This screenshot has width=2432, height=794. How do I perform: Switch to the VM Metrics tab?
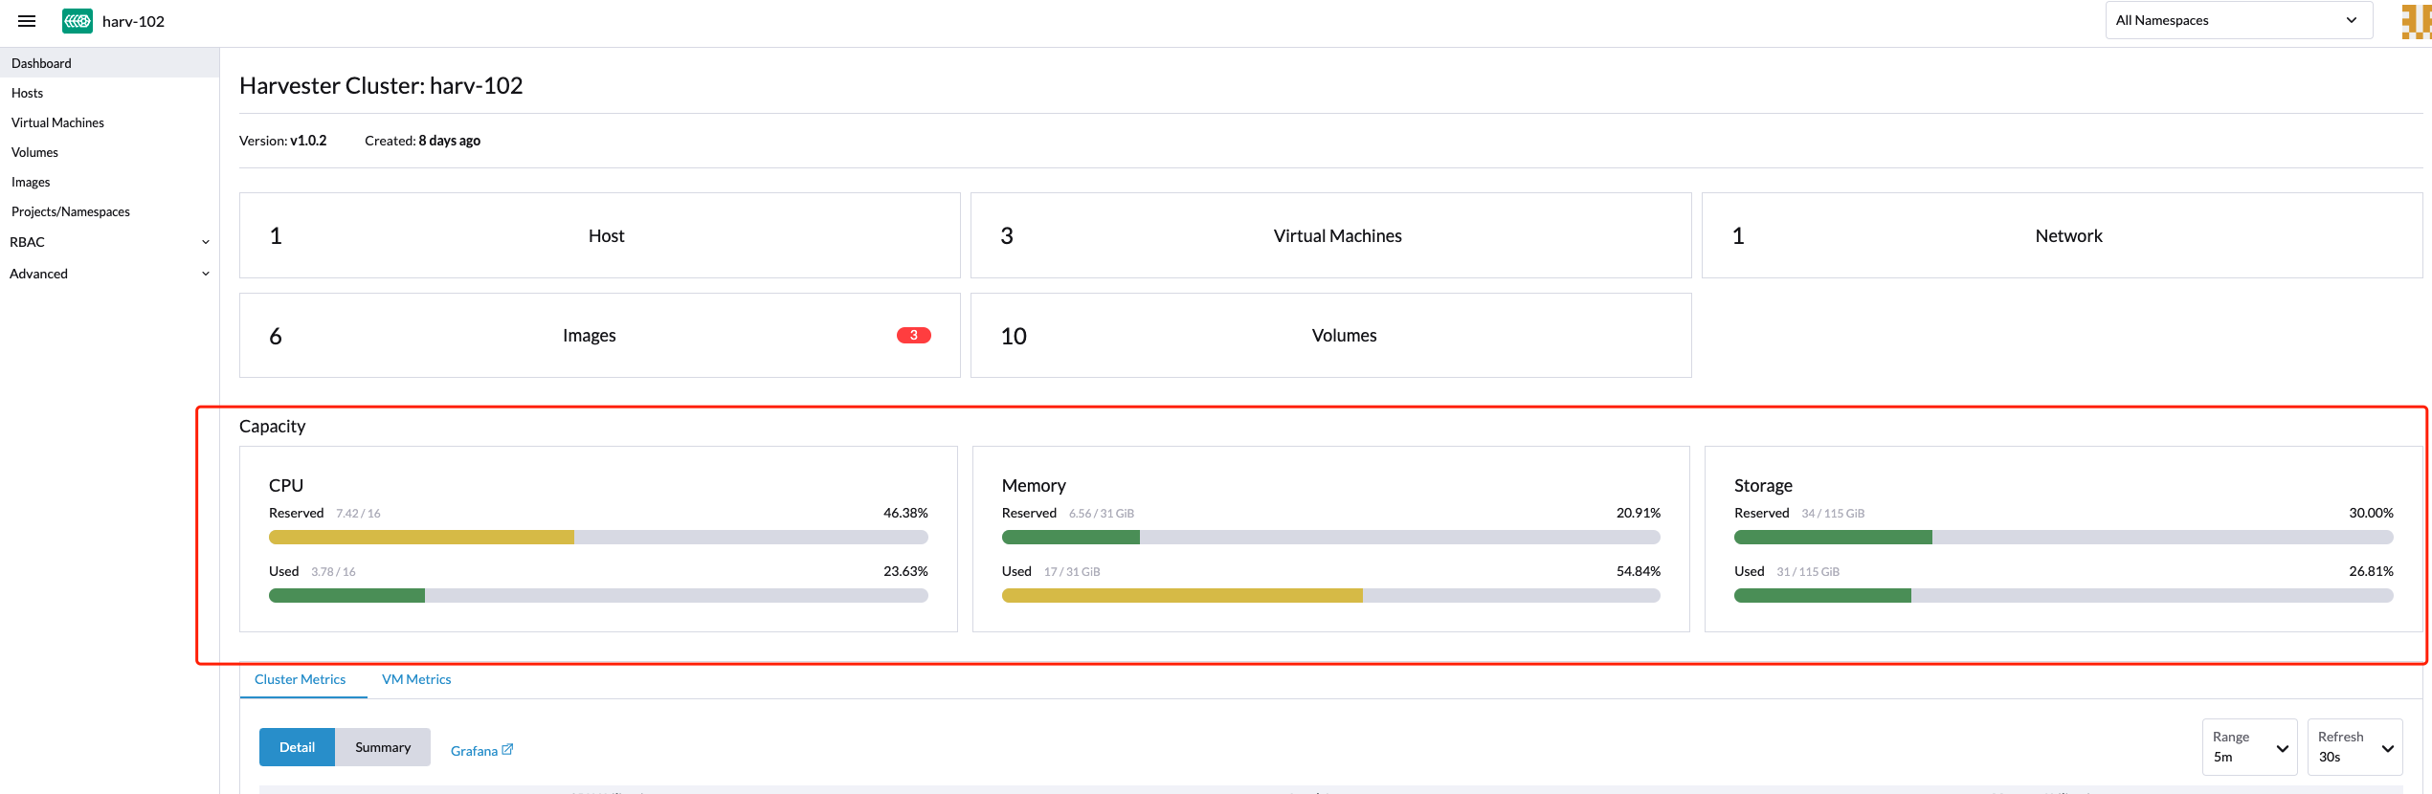(416, 679)
